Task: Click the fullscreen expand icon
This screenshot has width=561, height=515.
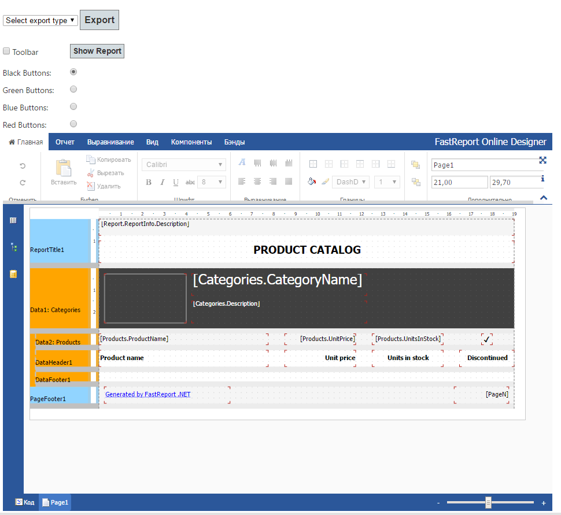Action: pos(542,160)
